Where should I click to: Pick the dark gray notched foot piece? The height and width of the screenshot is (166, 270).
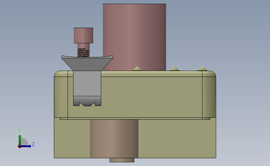[87, 101]
